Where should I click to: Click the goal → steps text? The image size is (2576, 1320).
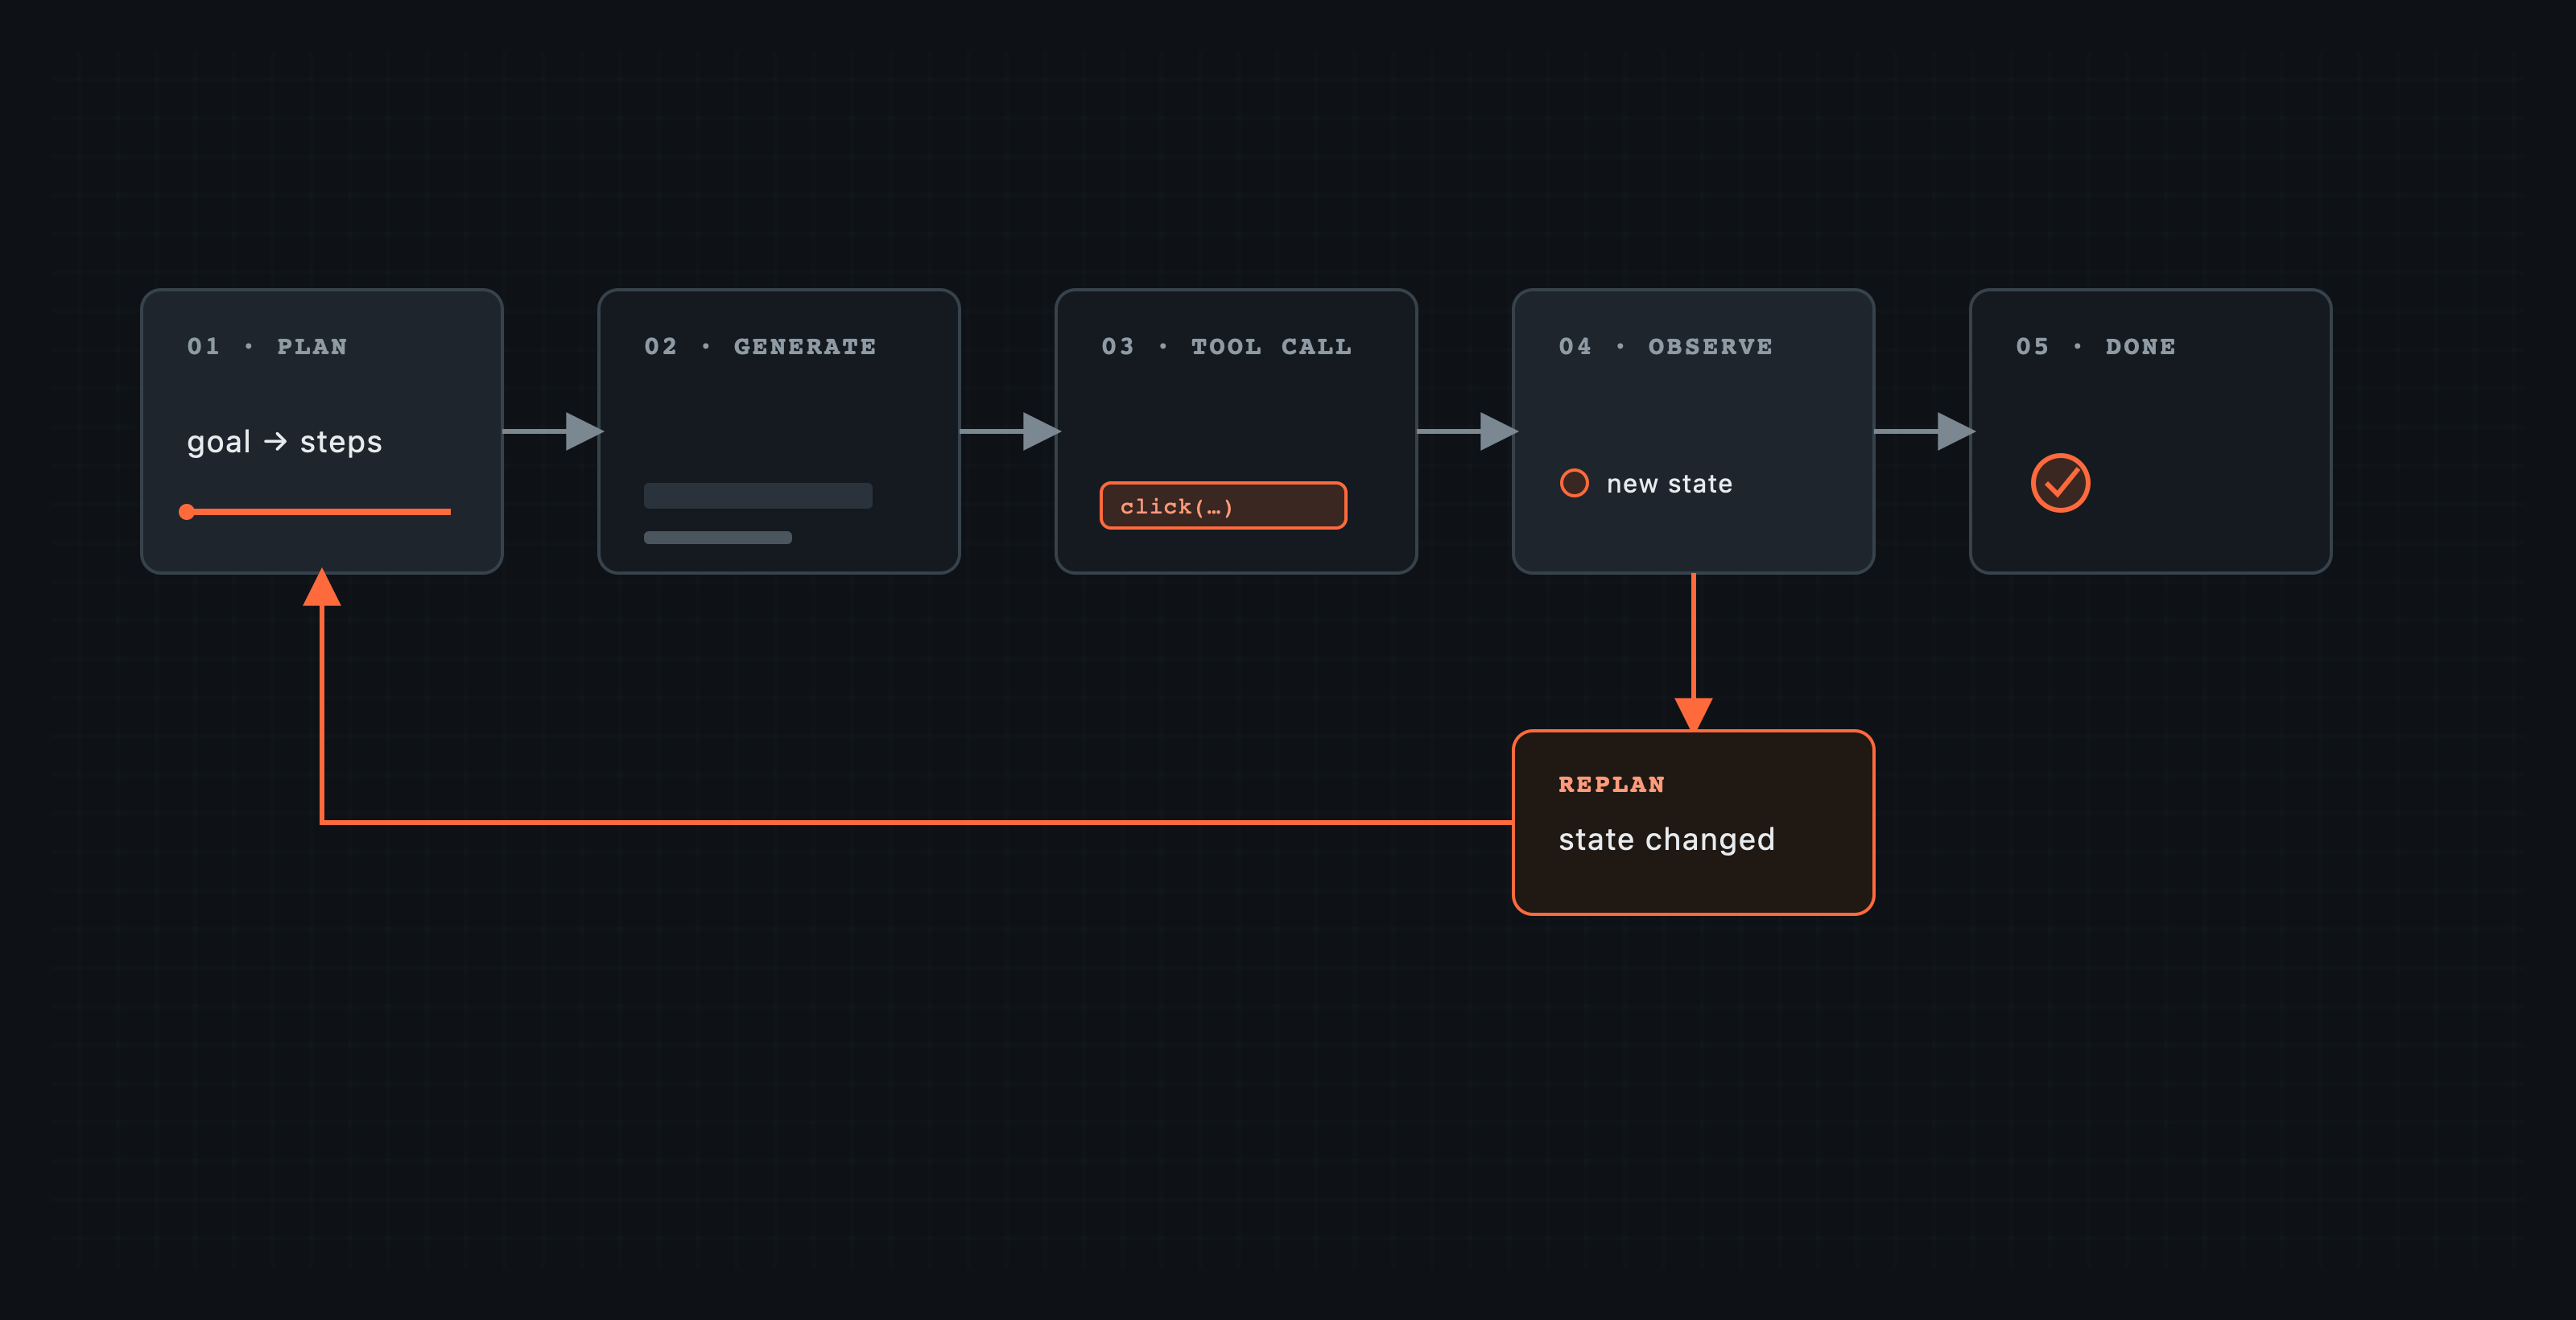[284, 441]
